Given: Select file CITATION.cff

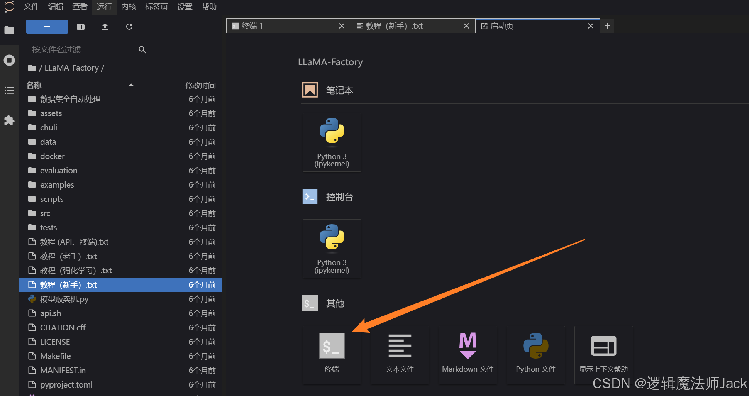Looking at the screenshot, I should 121,328.
